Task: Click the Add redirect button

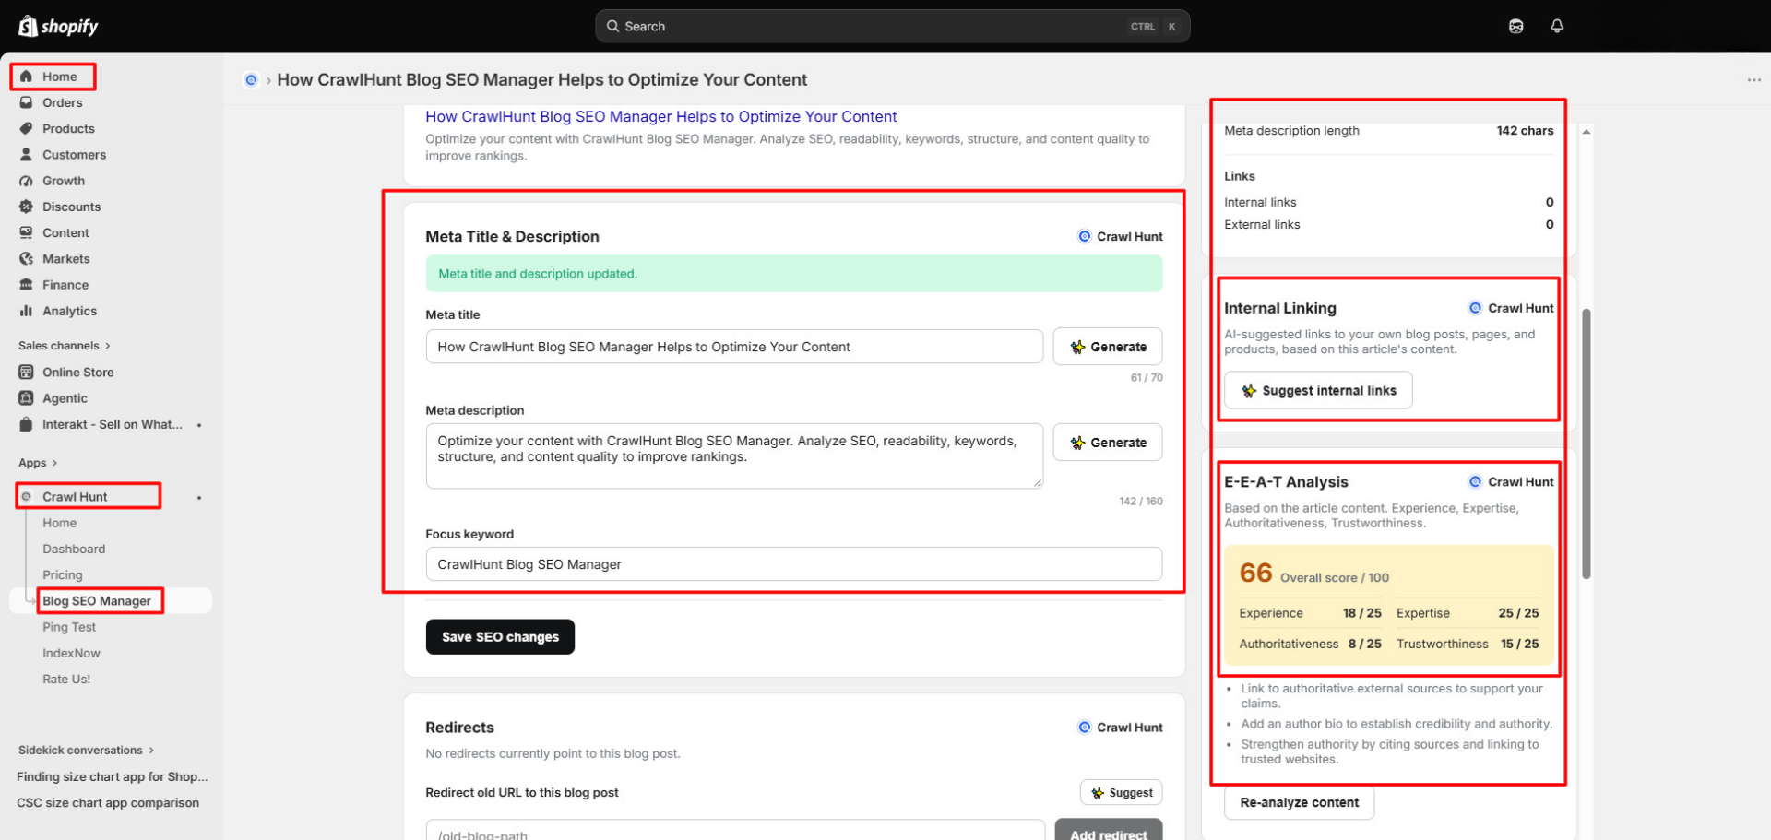Action: (1109, 831)
